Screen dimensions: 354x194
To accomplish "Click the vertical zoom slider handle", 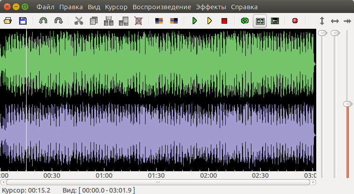I will (322, 33).
